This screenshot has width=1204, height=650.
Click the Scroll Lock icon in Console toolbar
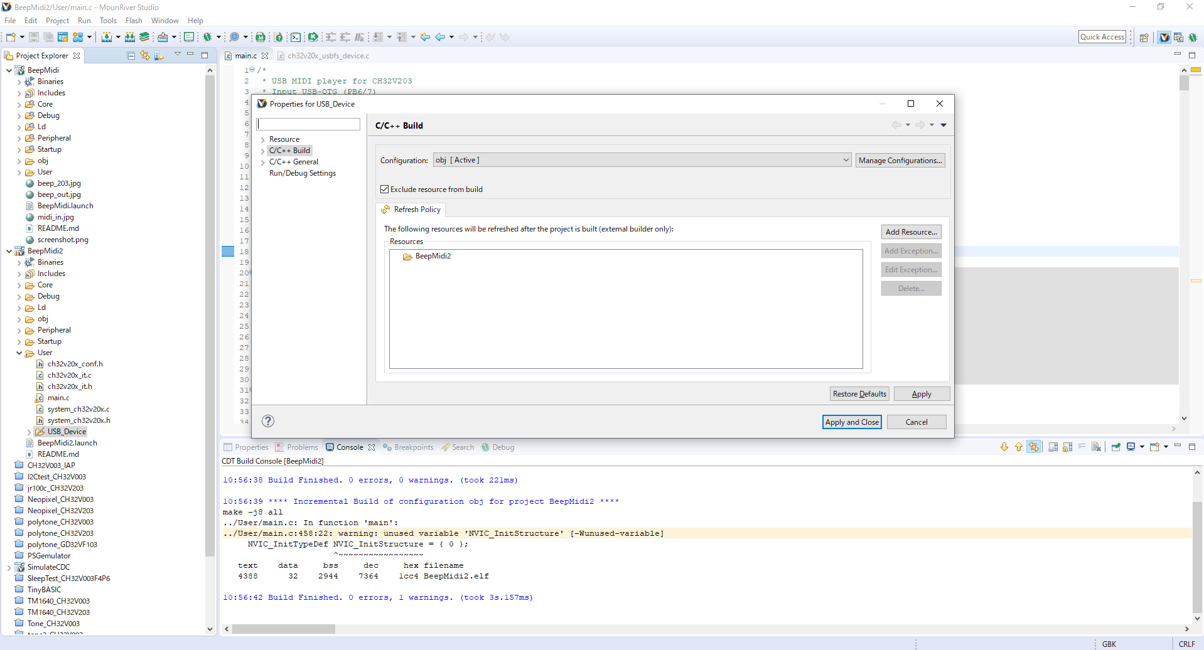1067,447
